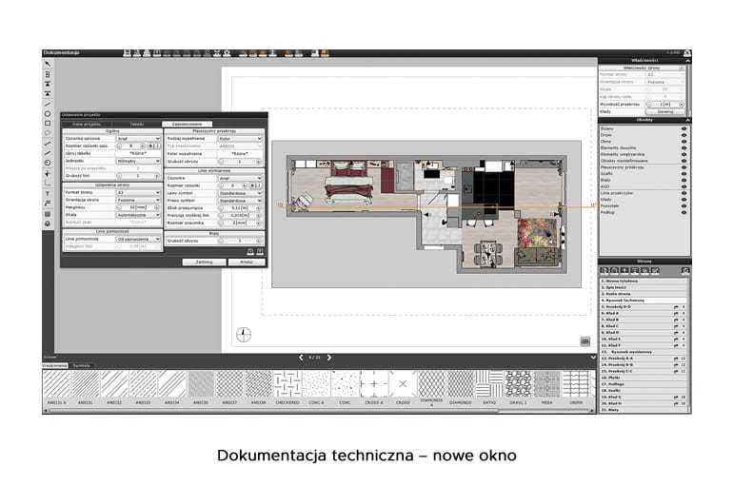Select Rysunek techniczny page in Strony list
This screenshot has height=486, width=733.
click(643, 301)
